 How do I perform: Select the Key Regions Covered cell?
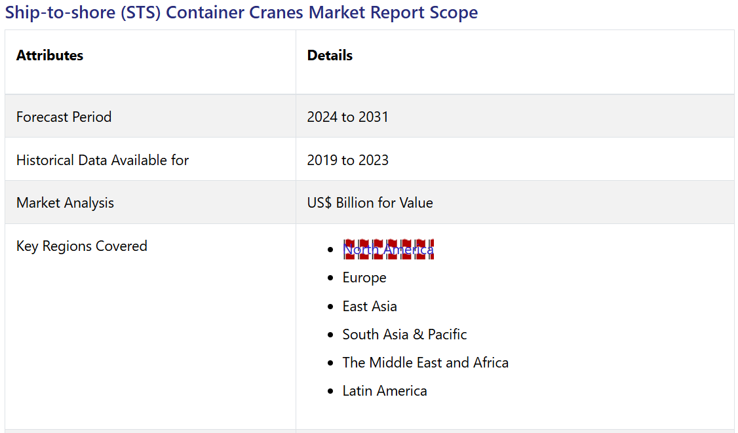click(x=82, y=246)
